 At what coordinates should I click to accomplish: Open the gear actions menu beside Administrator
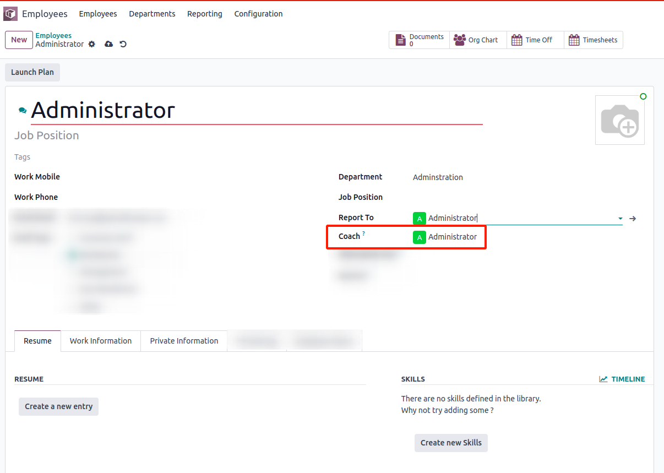point(92,44)
